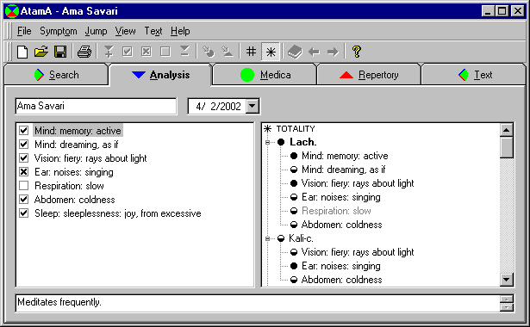Viewport: 530px width, 327px height.
Task: Open help with the question mark icon
Action: [x=356, y=52]
